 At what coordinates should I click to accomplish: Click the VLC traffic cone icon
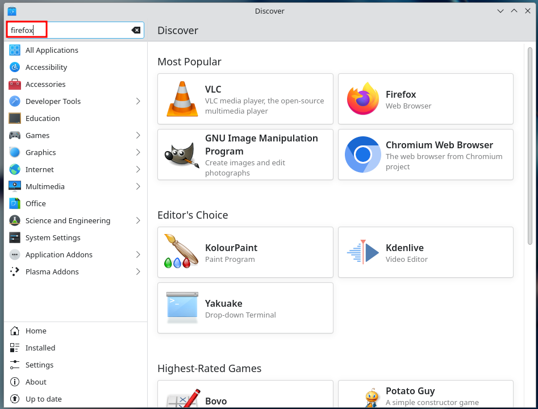point(182,99)
